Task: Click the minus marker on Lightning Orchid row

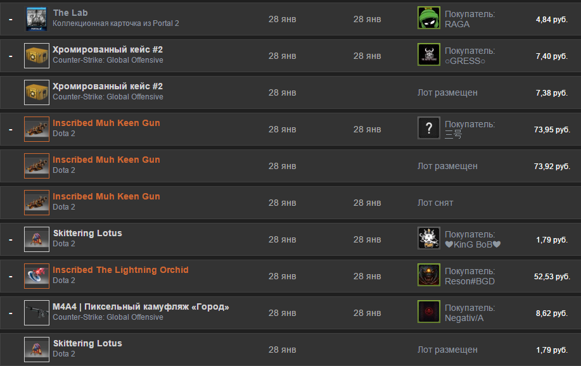Action: (11, 276)
